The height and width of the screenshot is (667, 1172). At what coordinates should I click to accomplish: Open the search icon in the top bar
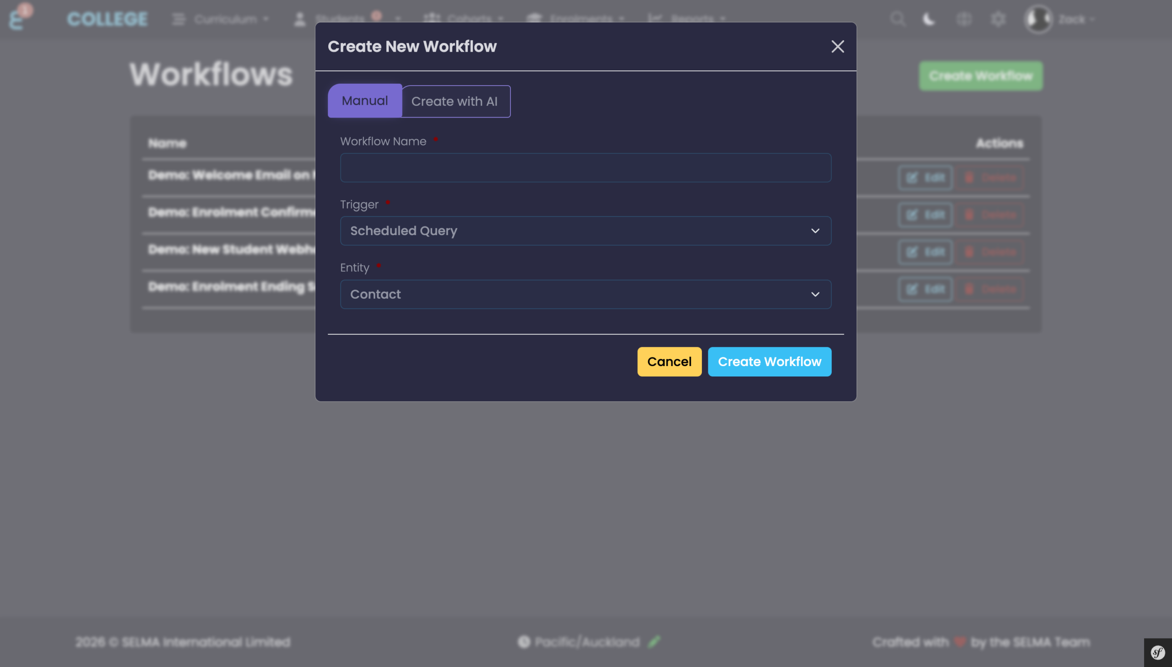point(898,19)
